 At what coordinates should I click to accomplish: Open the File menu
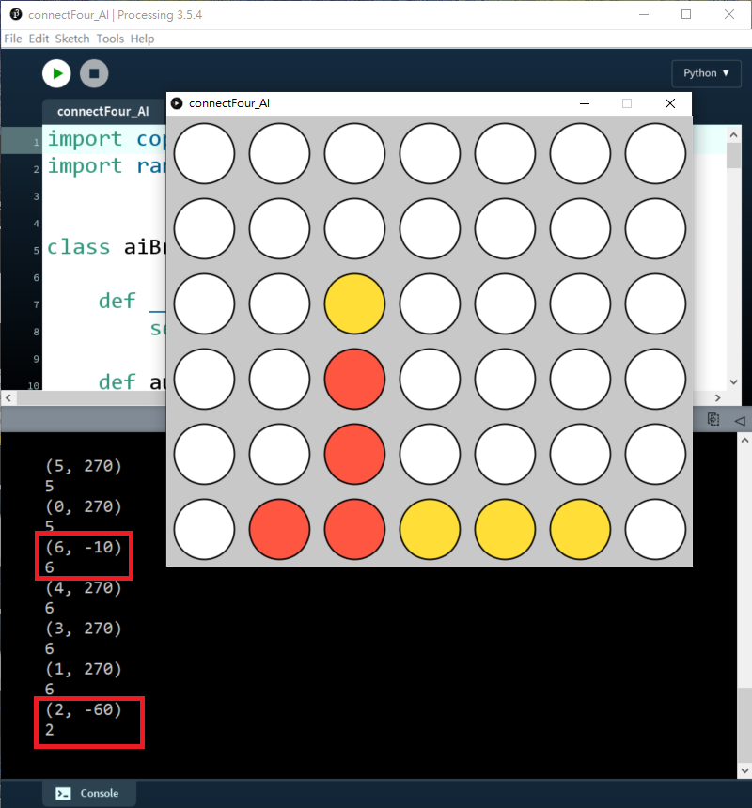tap(13, 39)
